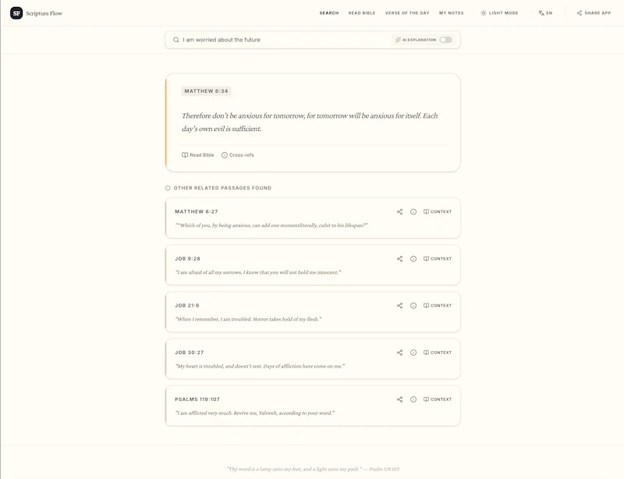The height and width of the screenshot is (479, 624).
Task: Click the magnifier icon in the search bar
Action: point(176,40)
